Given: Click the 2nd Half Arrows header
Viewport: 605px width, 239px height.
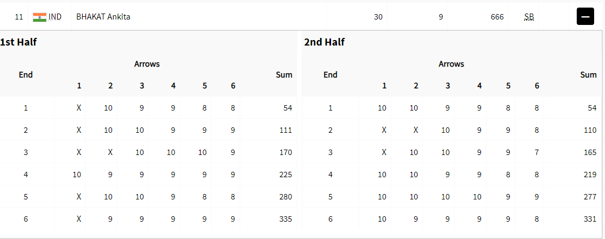Looking at the screenshot, I should [451, 64].
